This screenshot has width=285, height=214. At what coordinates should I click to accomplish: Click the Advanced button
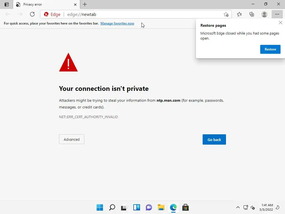tap(72, 139)
